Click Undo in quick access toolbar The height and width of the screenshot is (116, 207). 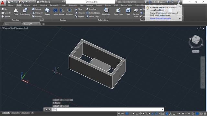pyautogui.click(x=27, y=2)
